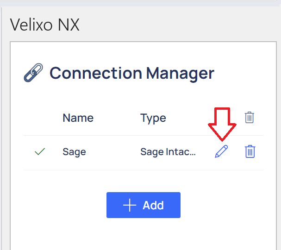Click the gray strip above Velixo NX title

(141, 4)
